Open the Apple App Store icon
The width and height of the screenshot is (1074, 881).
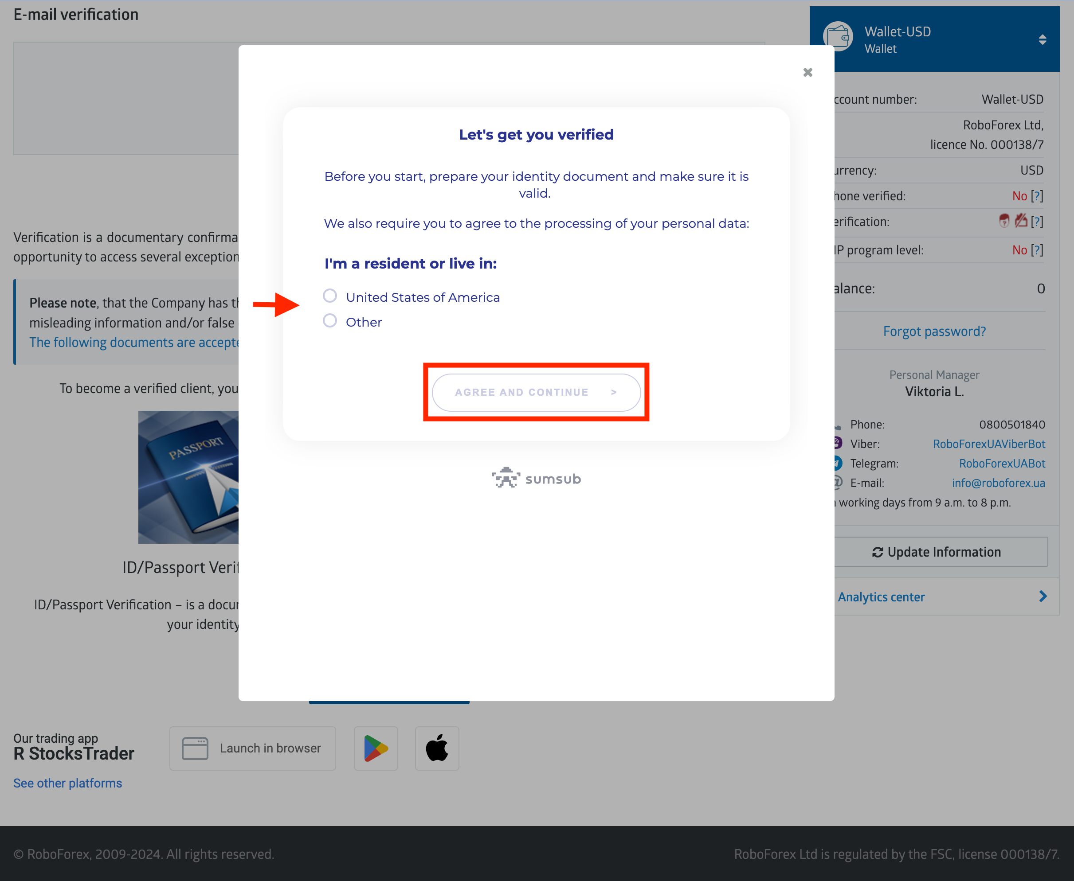point(437,748)
